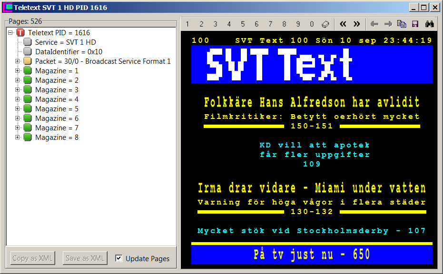The width and height of the screenshot is (443, 274).
Task: Click the green icon of Magazine = 1
Action: coord(28,70)
